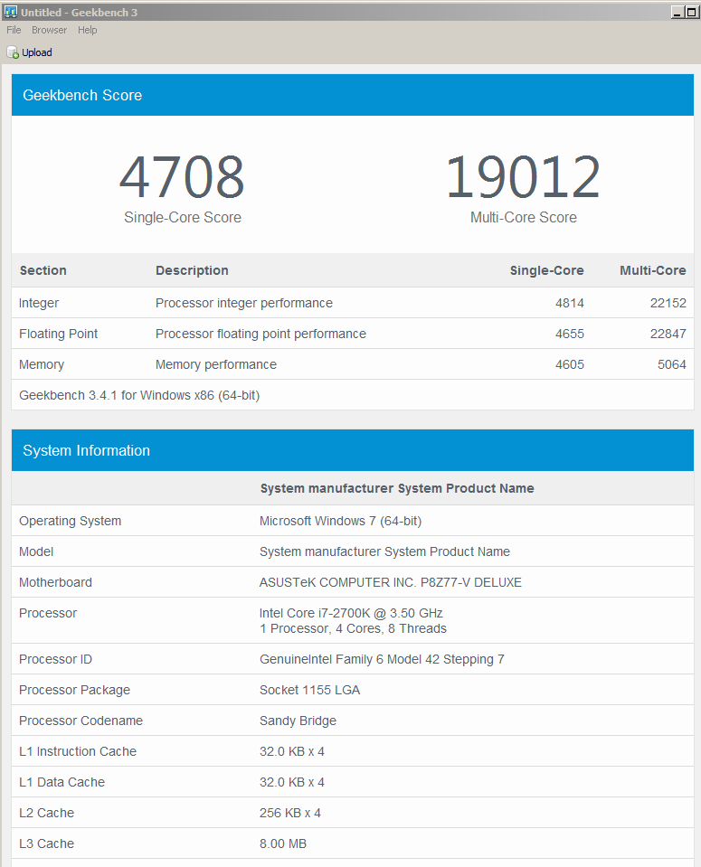Screen dimensions: 701x867
Task: Click '1 Processor, 4 Cores, 8 Threads'
Action: [353, 628]
